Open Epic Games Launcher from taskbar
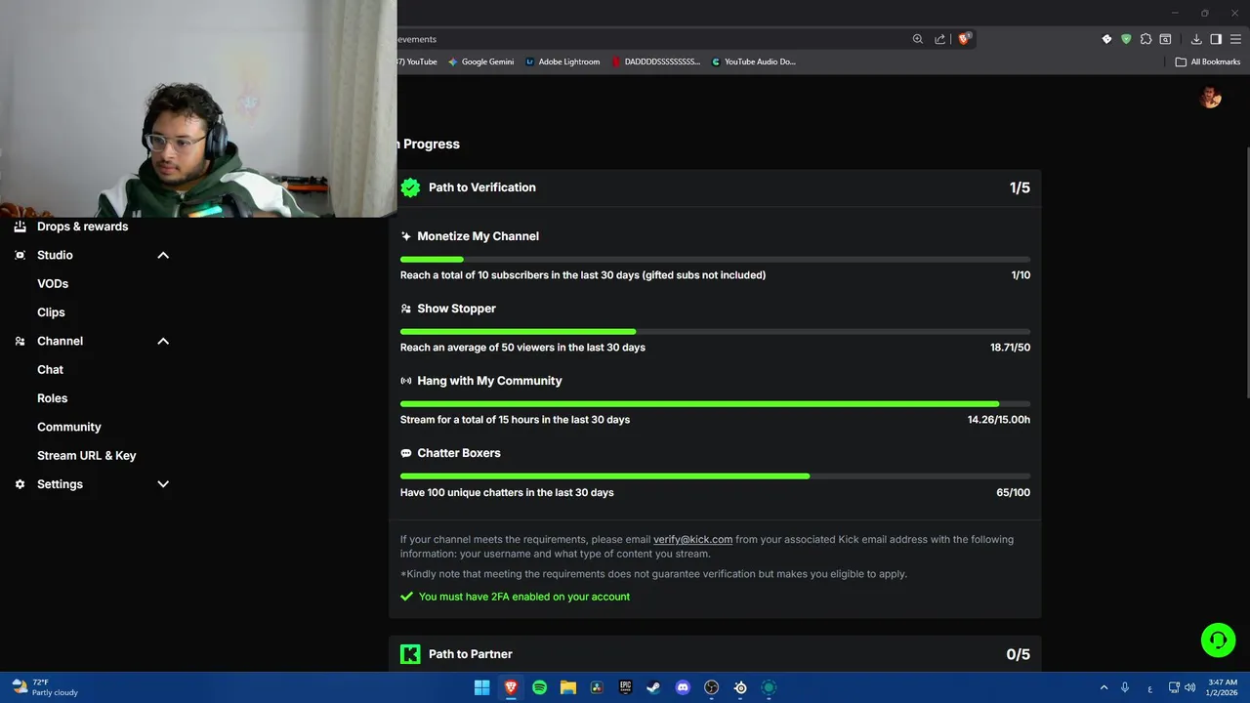This screenshot has height=703, width=1250. pos(625,687)
